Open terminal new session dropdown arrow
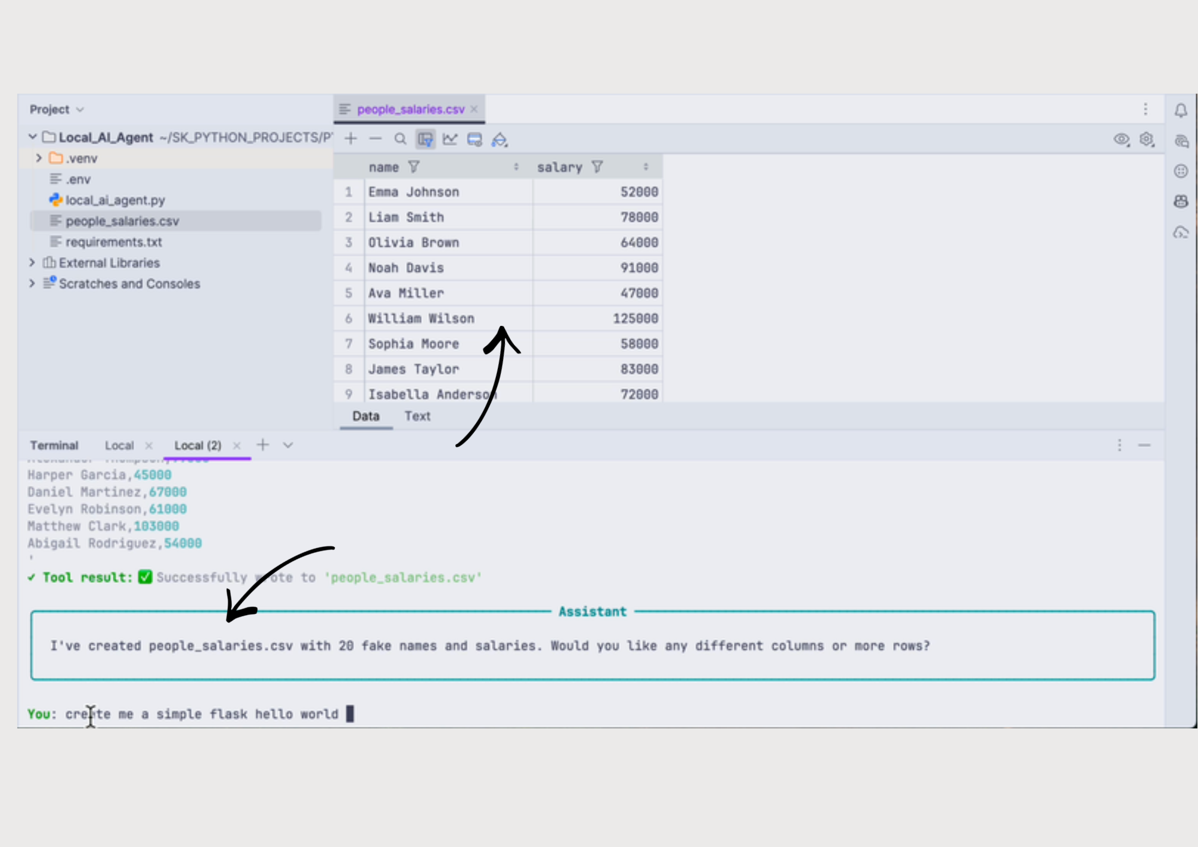 point(288,445)
